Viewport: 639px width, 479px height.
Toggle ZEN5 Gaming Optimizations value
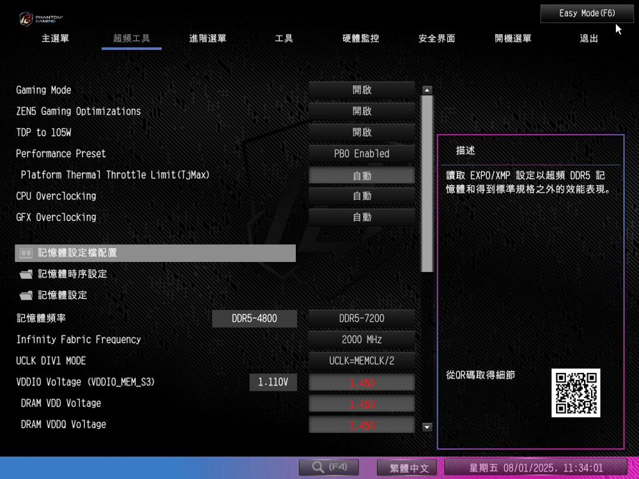[362, 112]
